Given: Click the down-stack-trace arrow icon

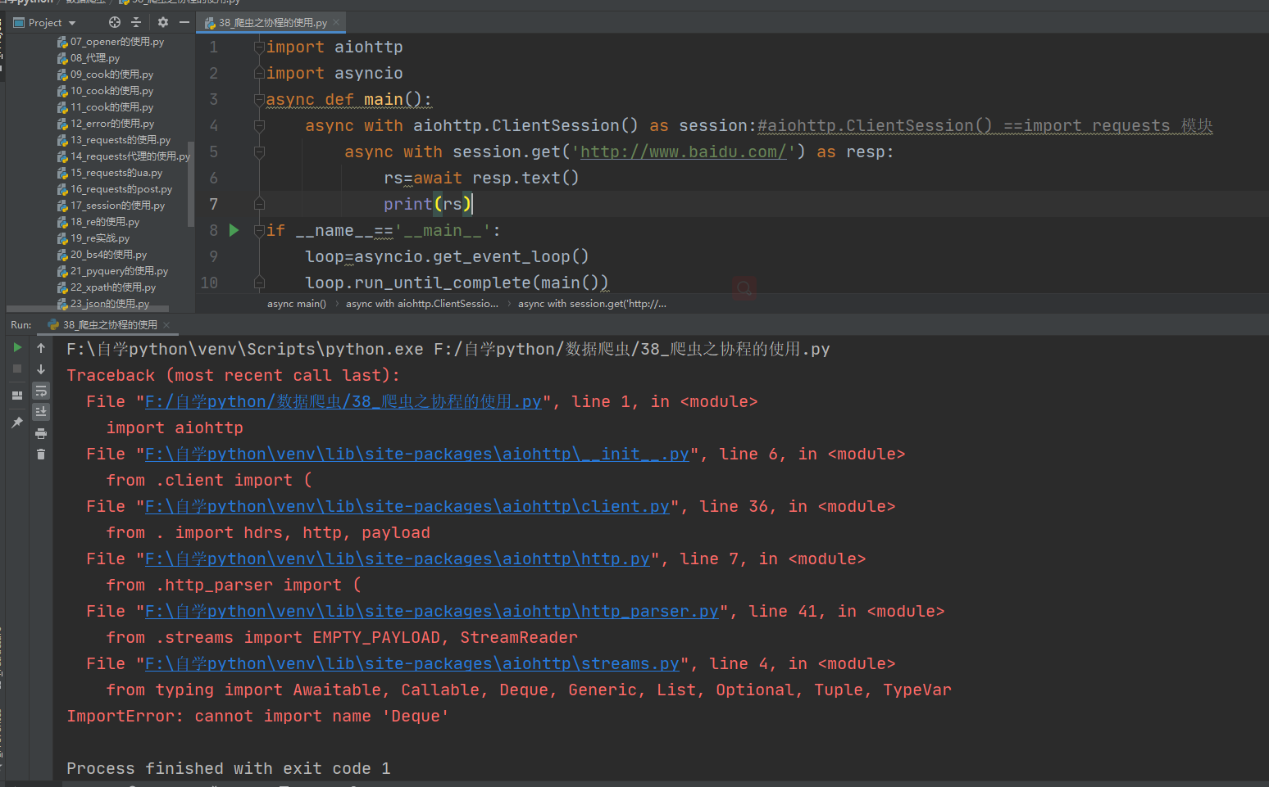Looking at the screenshot, I should coord(41,369).
